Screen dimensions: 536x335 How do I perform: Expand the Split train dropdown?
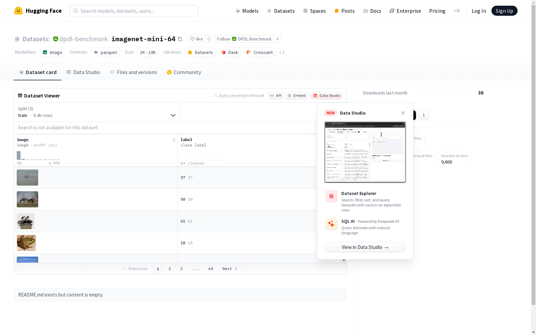97,112
